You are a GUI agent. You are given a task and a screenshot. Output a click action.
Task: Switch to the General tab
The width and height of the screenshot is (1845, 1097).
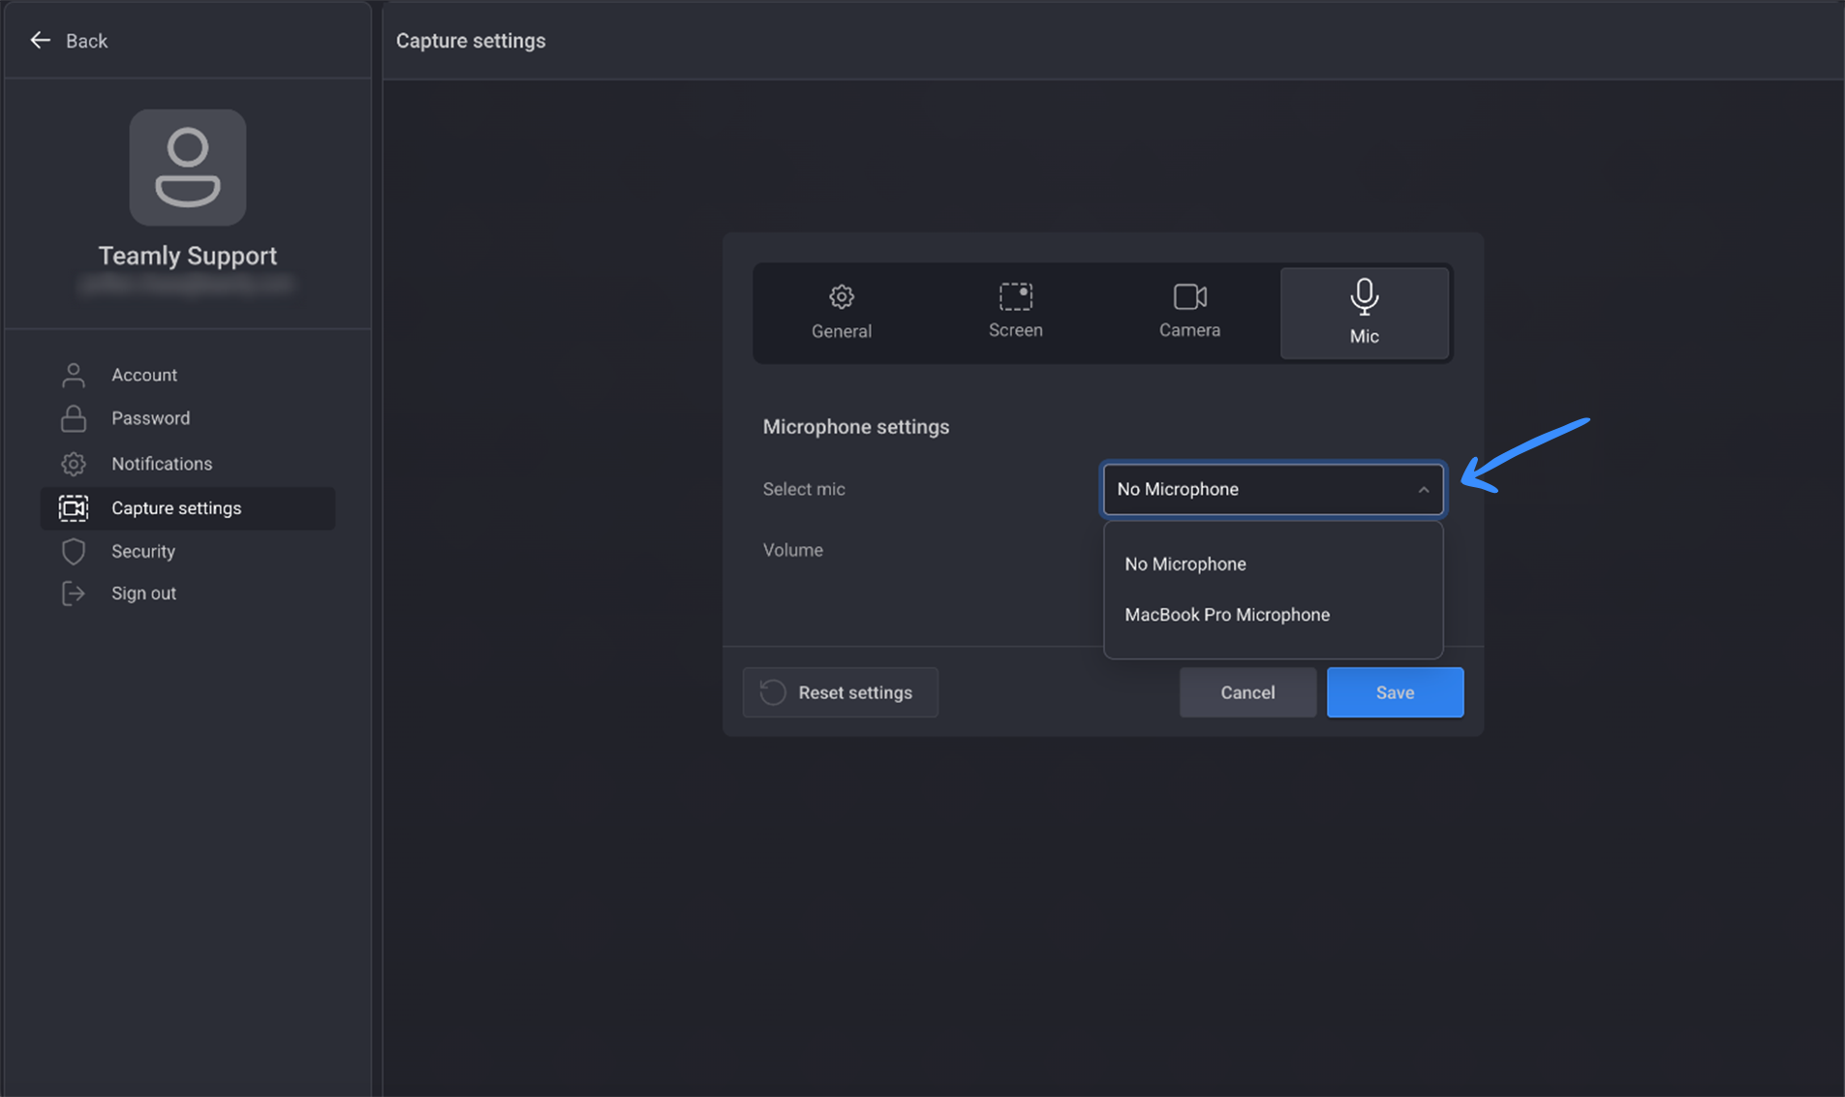pos(842,313)
